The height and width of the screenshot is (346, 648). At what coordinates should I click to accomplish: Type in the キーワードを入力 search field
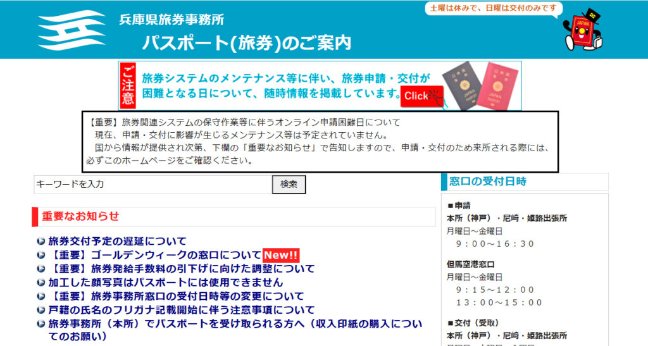pos(153,184)
